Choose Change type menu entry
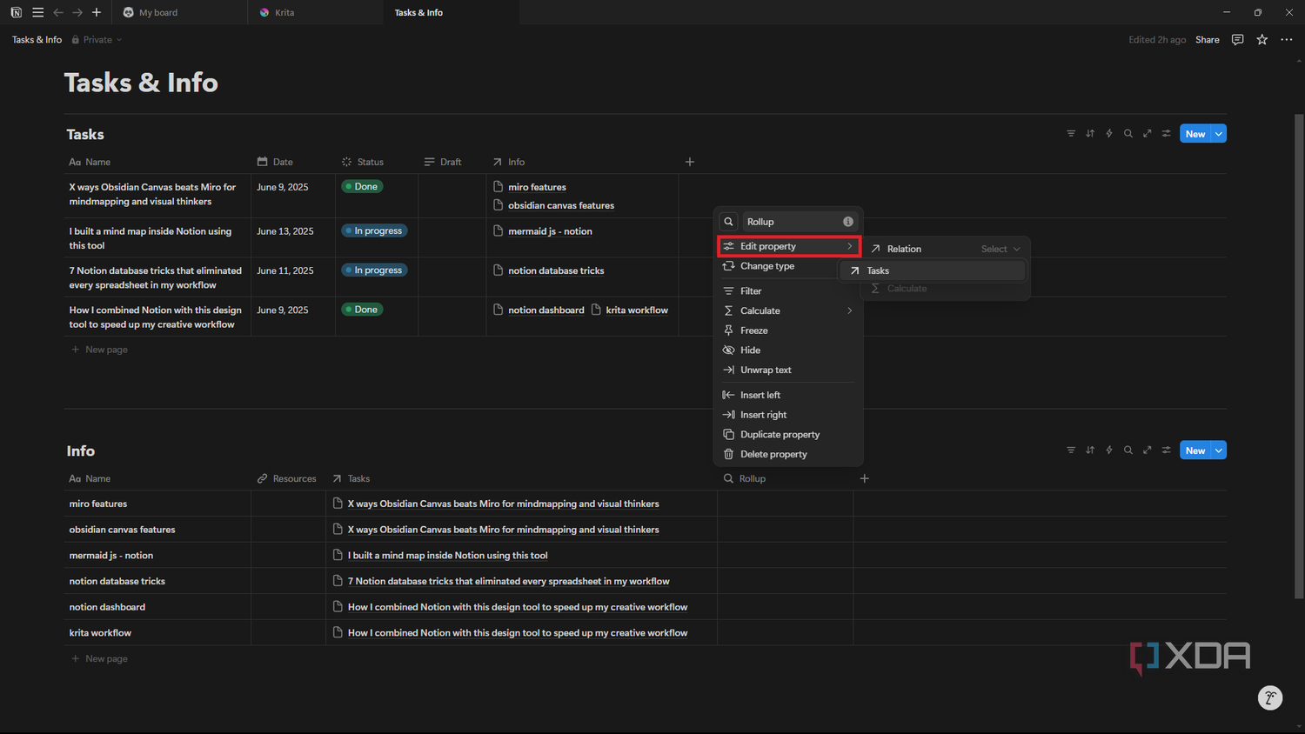Screen dimensions: 1305x734 coord(788,266)
